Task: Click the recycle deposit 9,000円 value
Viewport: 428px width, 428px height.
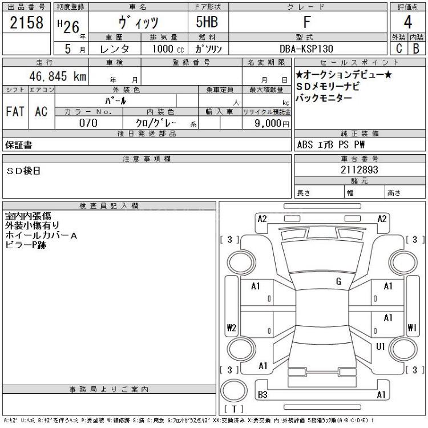Action: (x=267, y=123)
